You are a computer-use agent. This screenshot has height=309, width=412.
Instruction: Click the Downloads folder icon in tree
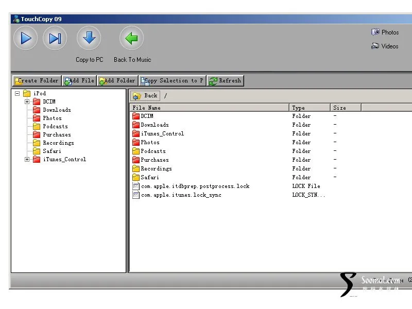click(37, 110)
